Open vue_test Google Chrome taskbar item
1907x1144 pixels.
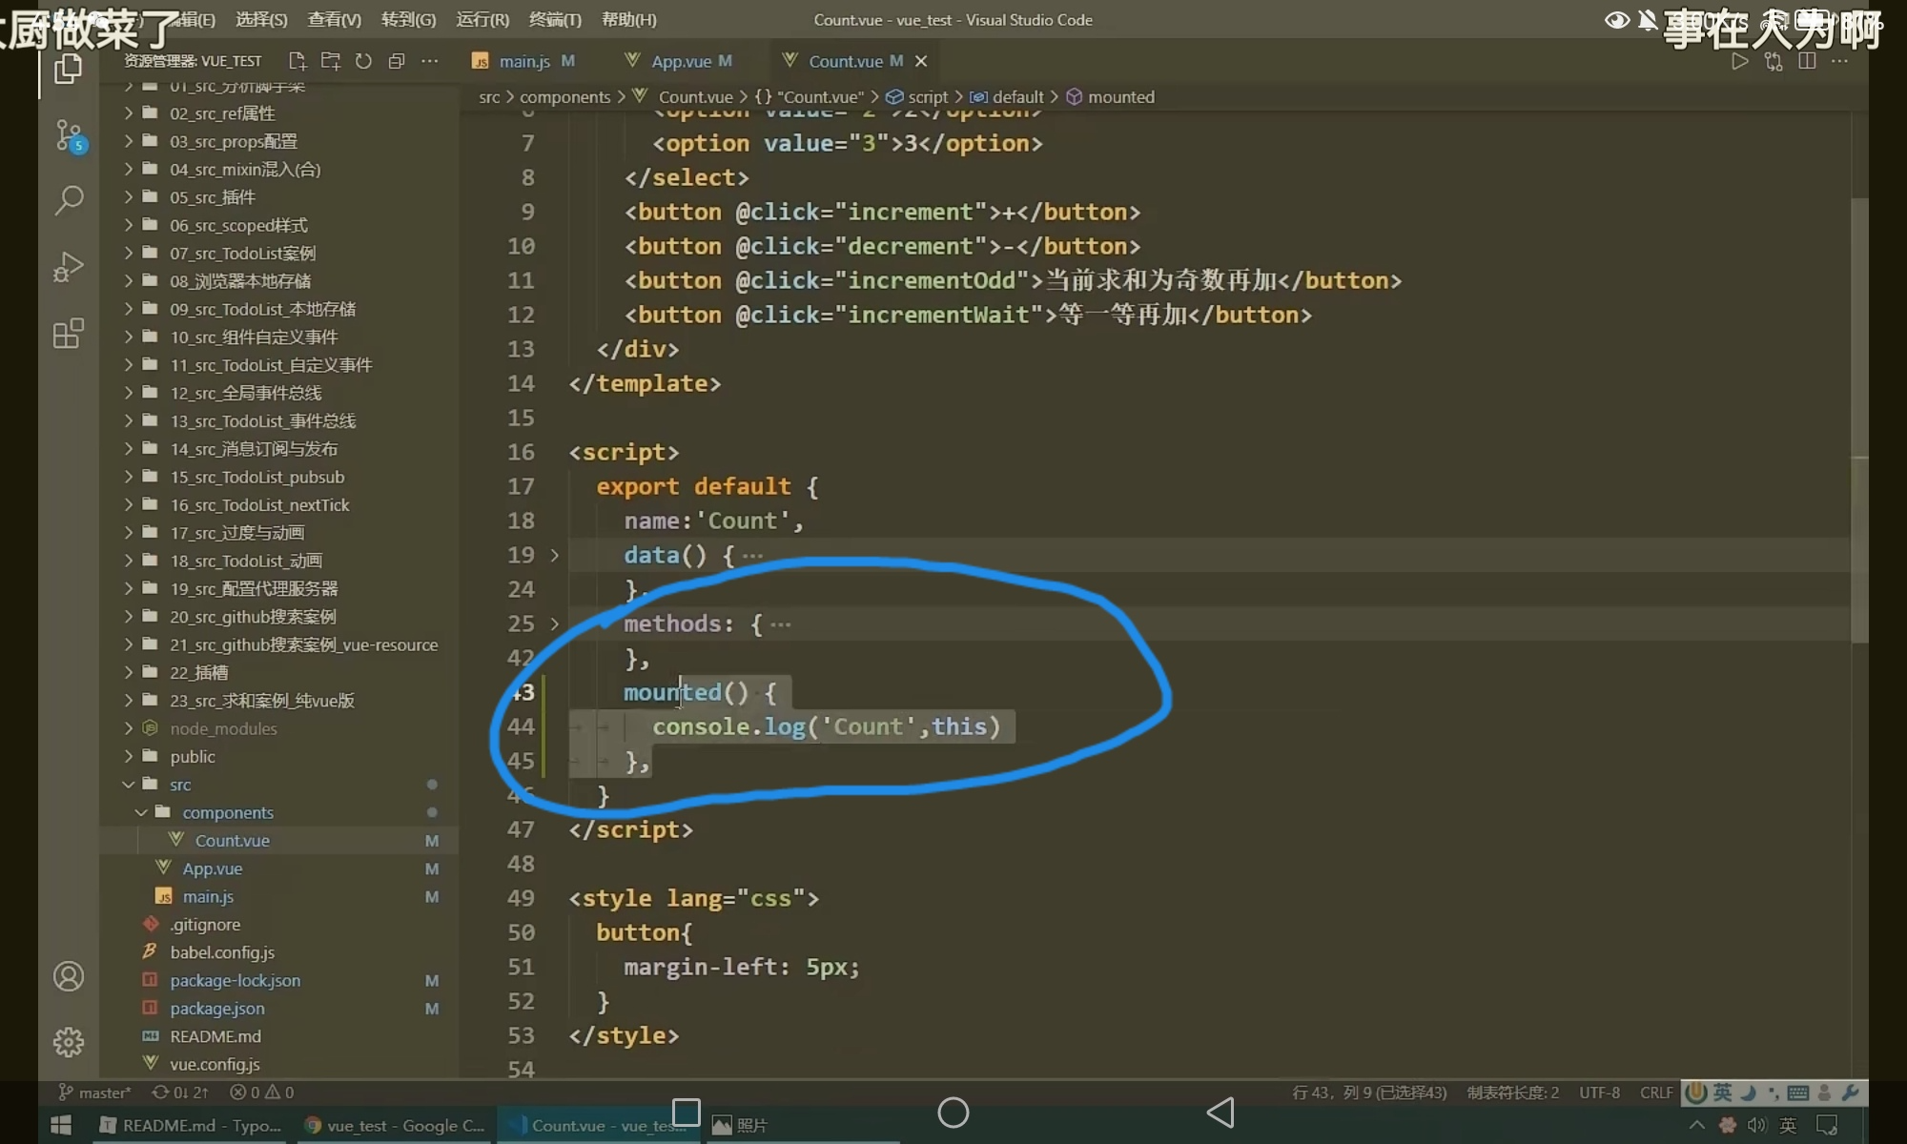(395, 1126)
